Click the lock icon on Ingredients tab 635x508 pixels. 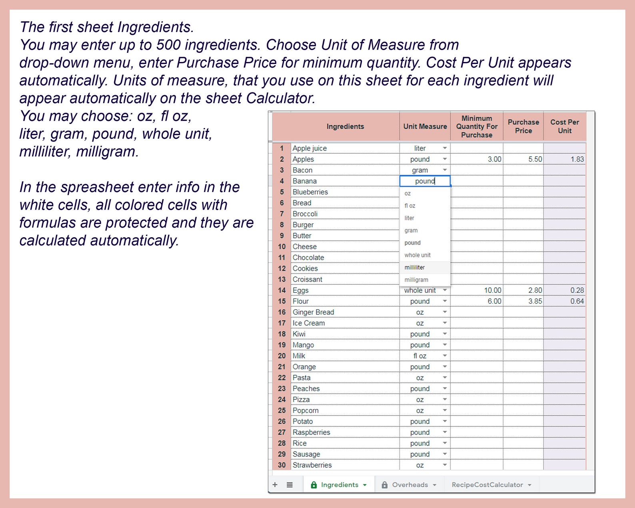click(x=314, y=484)
